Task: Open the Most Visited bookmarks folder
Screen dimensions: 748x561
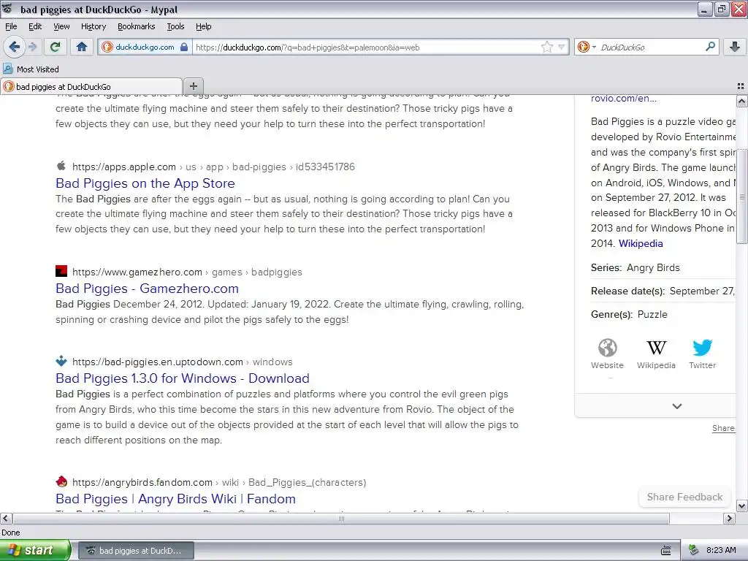Action: click(x=31, y=69)
